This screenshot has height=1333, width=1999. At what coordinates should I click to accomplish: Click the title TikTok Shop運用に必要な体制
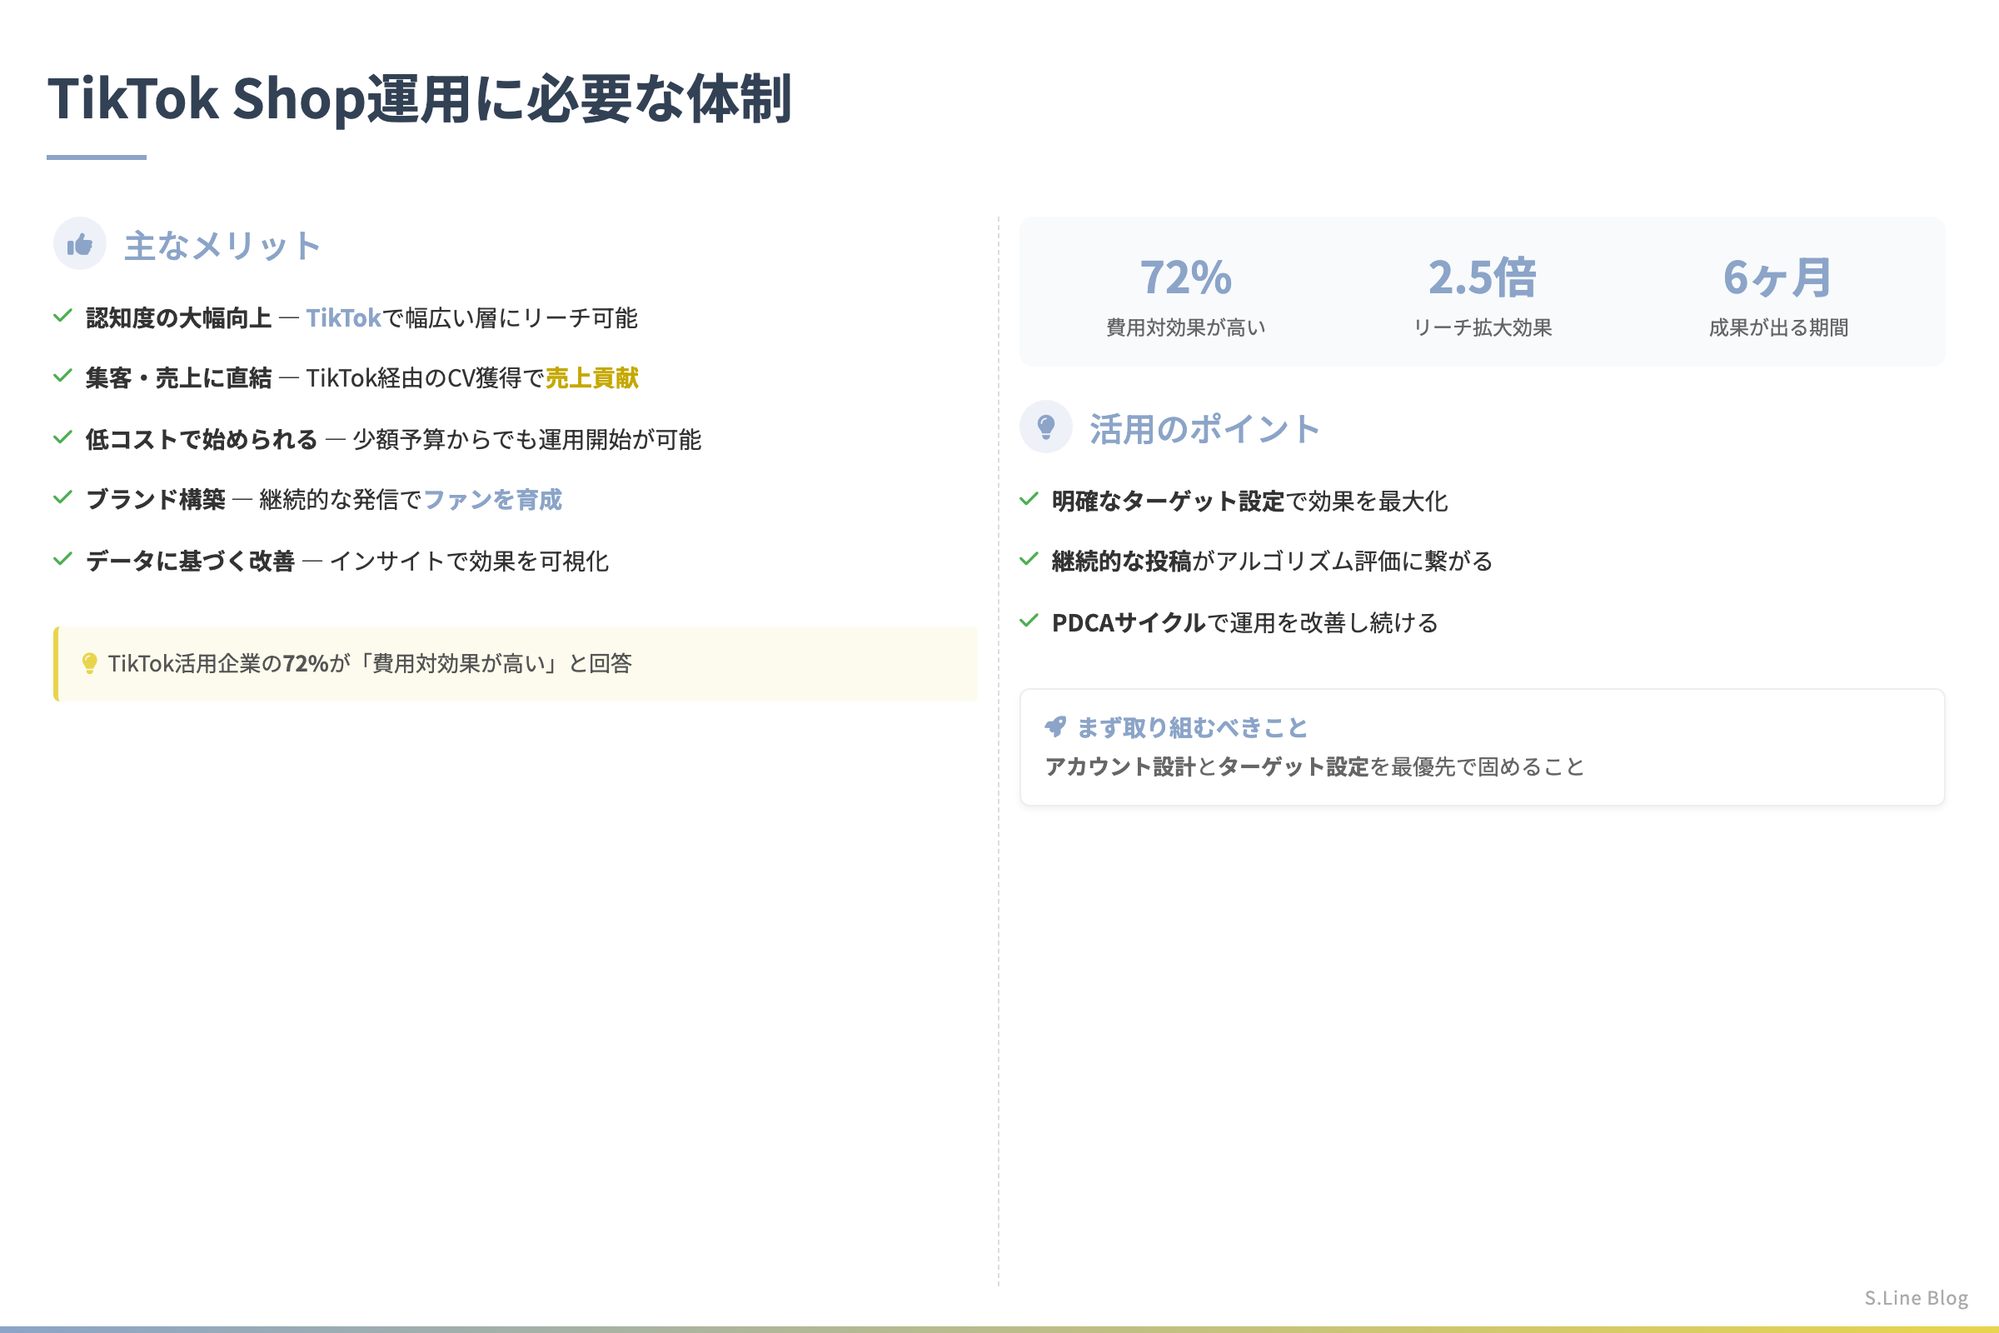point(419,98)
